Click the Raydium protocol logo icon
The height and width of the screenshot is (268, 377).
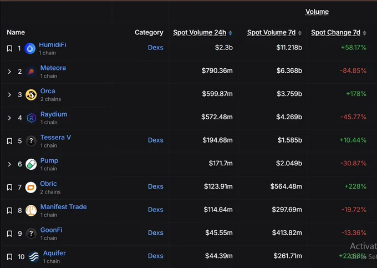31,118
